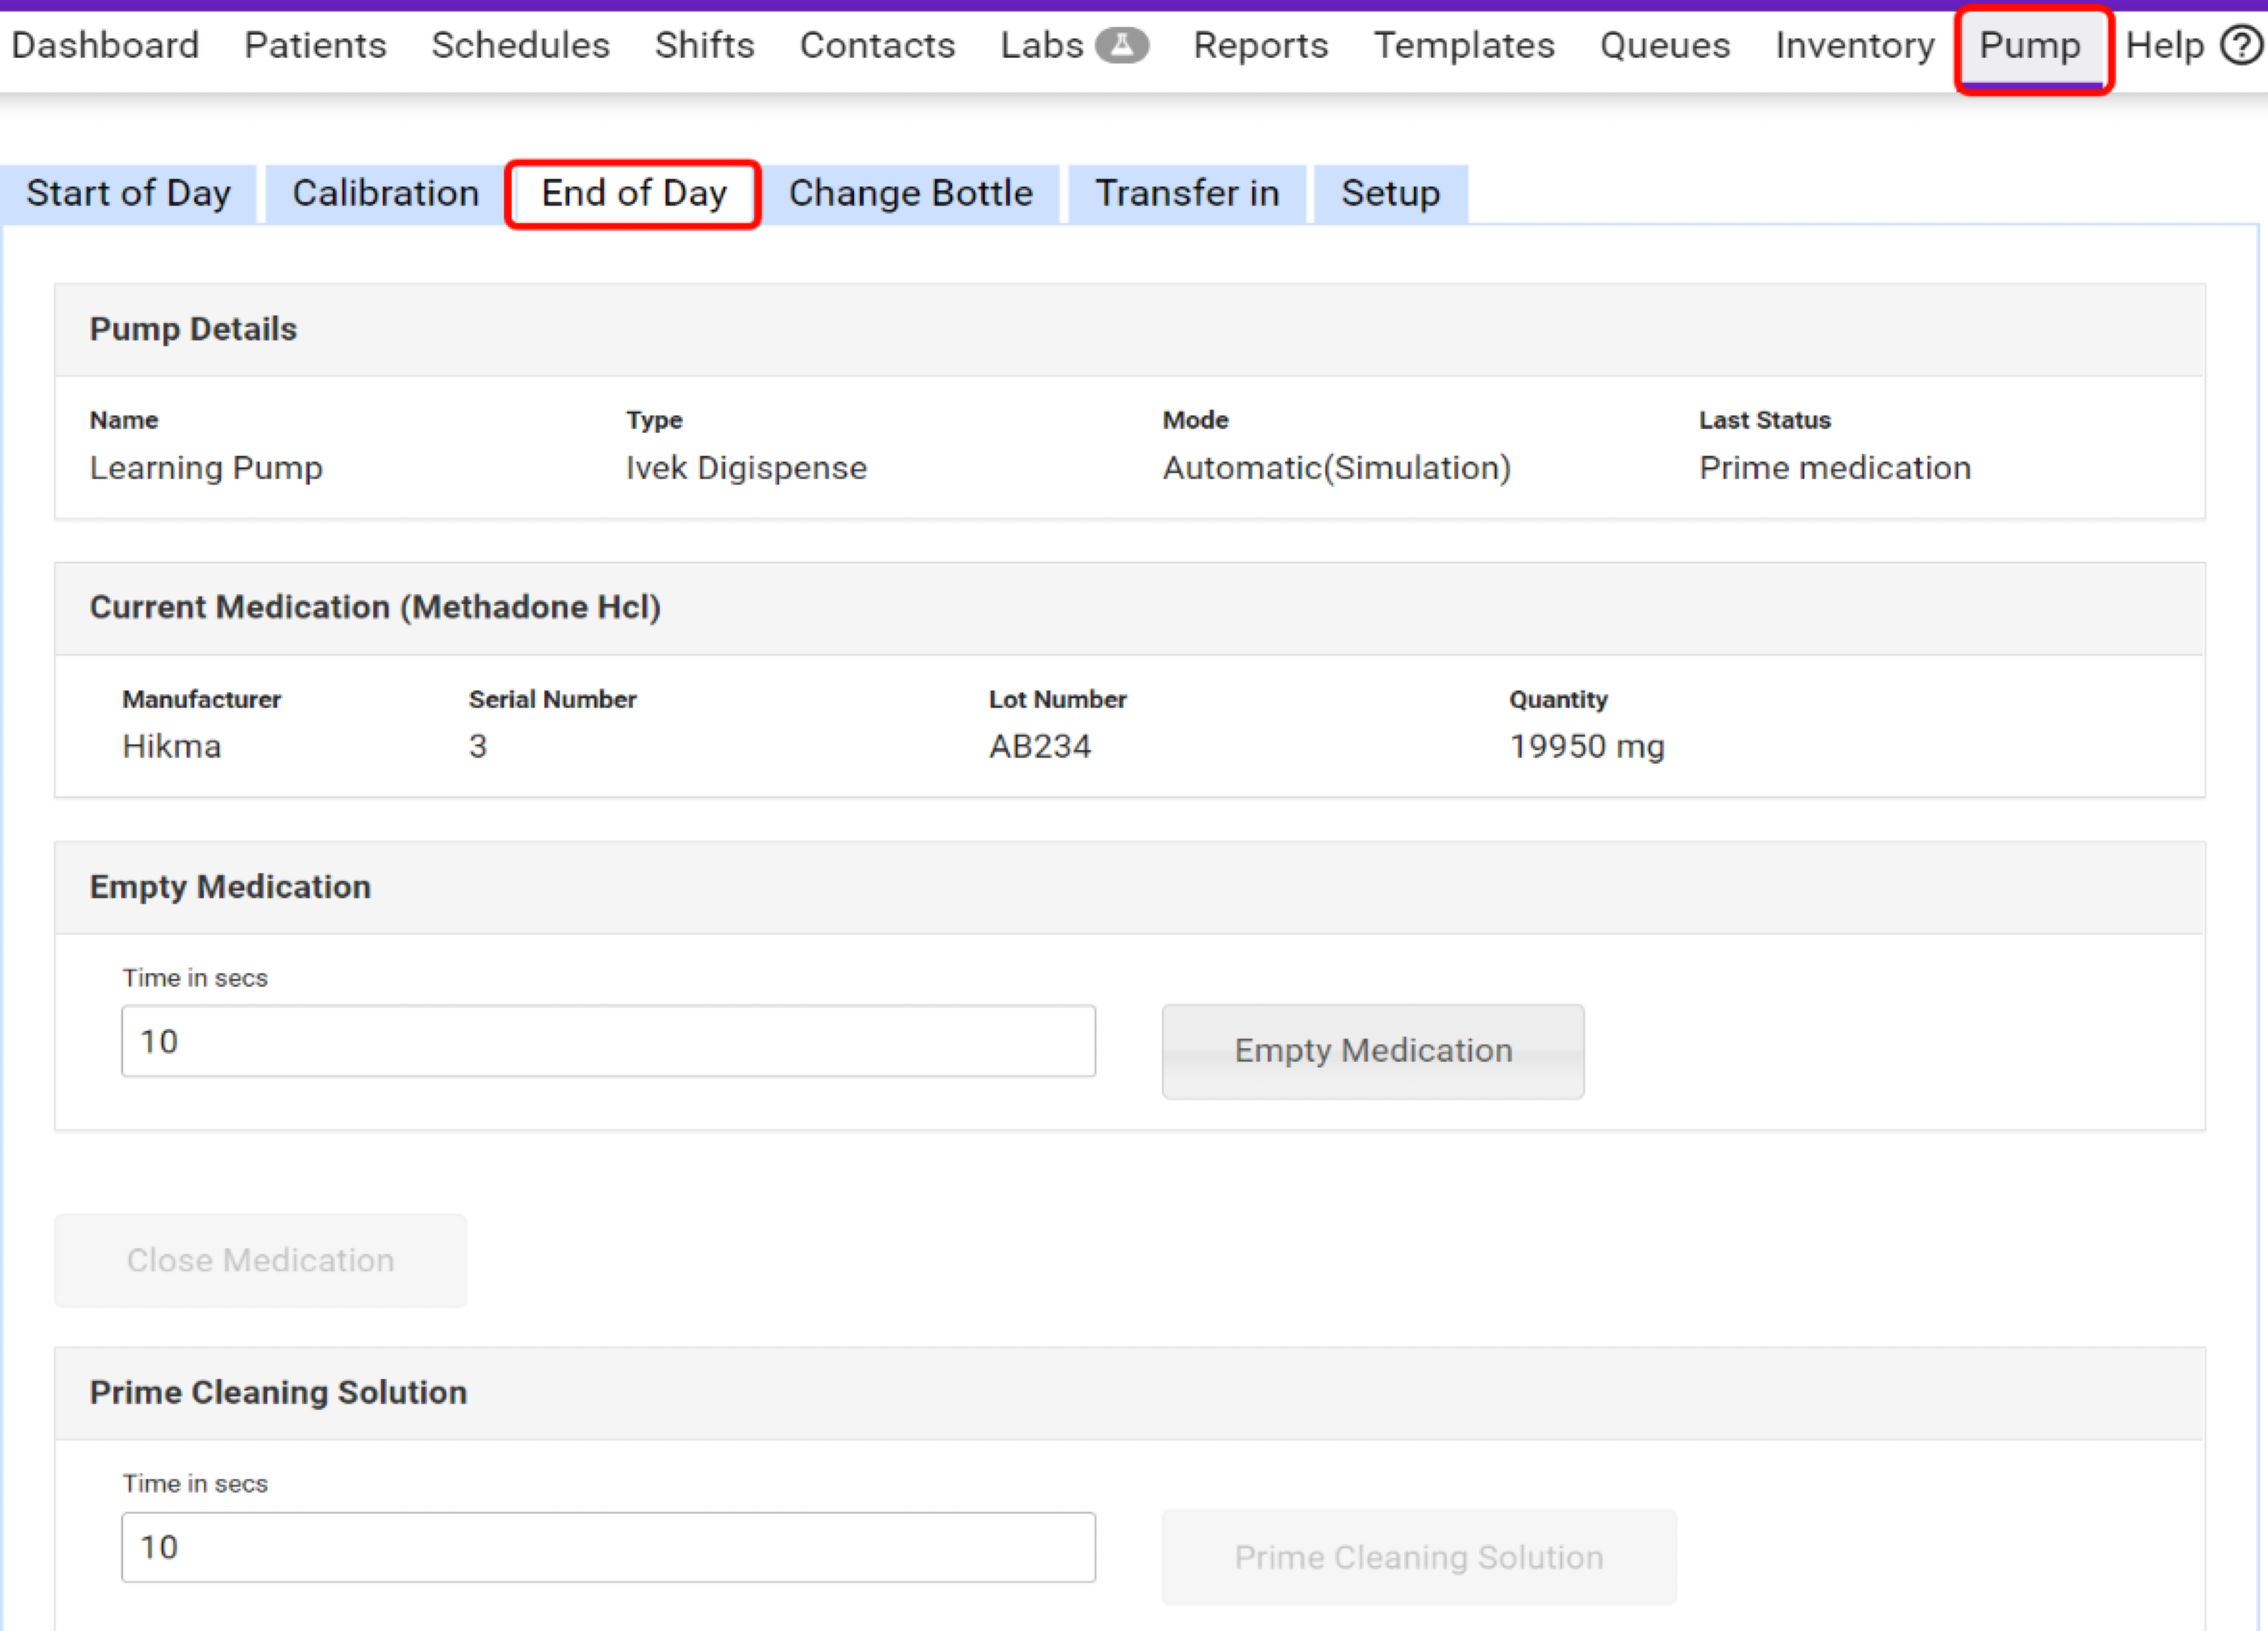2268x1631 pixels.
Task: Open the Schedules menu item
Action: click(520, 45)
